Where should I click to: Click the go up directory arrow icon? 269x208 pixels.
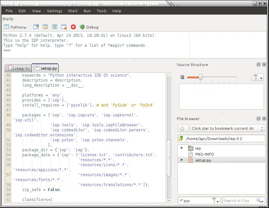click(x=181, y=138)
